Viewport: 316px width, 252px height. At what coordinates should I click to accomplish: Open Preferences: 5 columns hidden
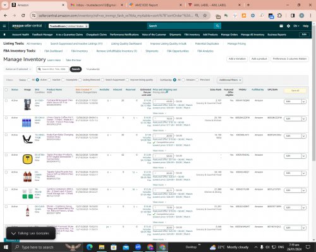click(x=289, y=59)
